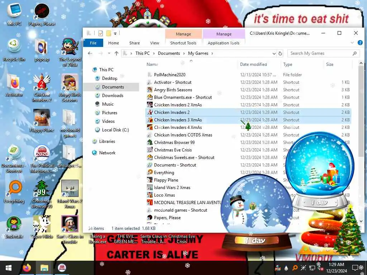The height and width of the screenshot is (275, 367).
Task: Launch Everything search desktop shortcut
Action: [14, 192]
